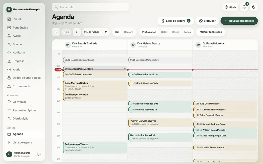
Task: Open the 10h Mariana Pires Cordeiro appointment
Action: coord(95,68)
